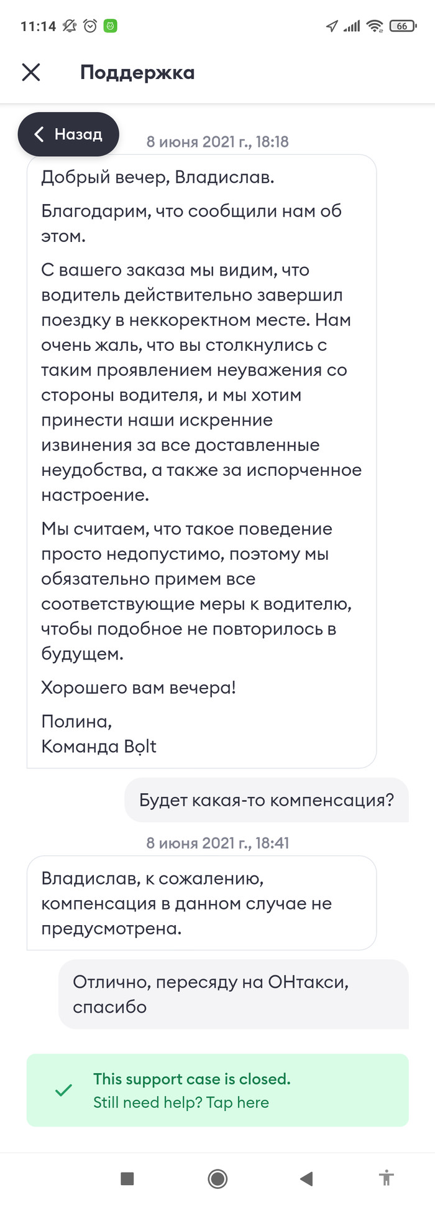
Task: Tap the muted notifications bell icon
Action: coord(70,26)
